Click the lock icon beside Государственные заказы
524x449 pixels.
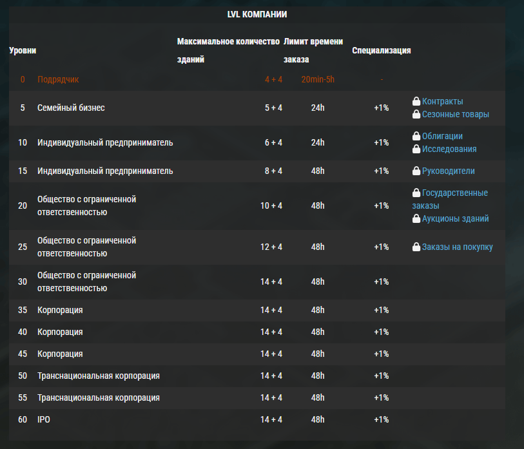416,193
